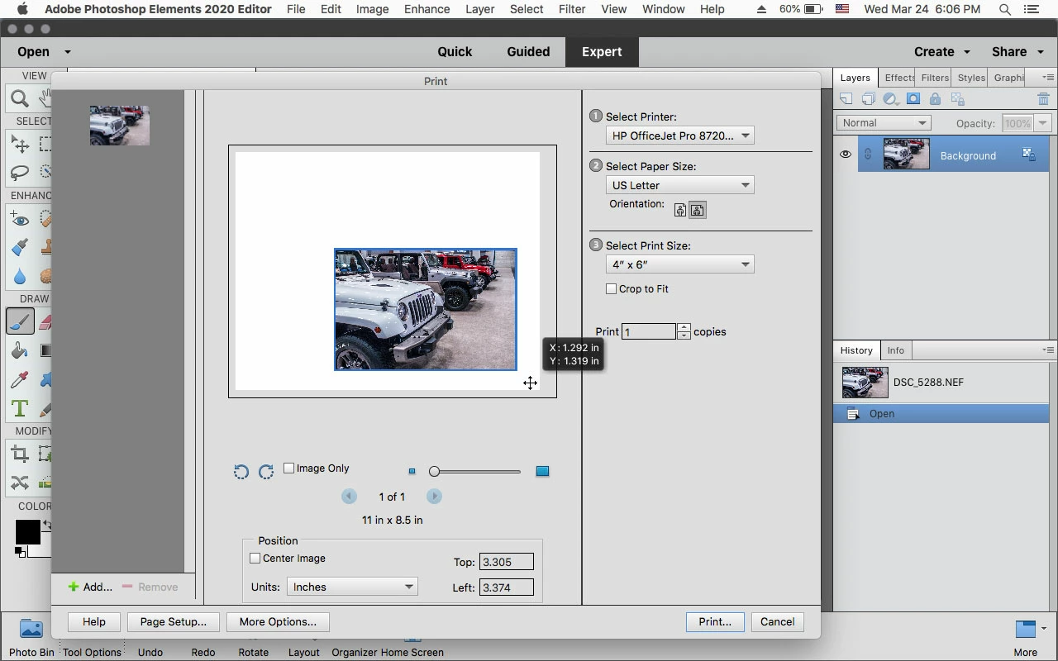Image resolution: width=1058 pixels, height=661 pixels.
Task: Open the Enhance menu
Action: 427,9
